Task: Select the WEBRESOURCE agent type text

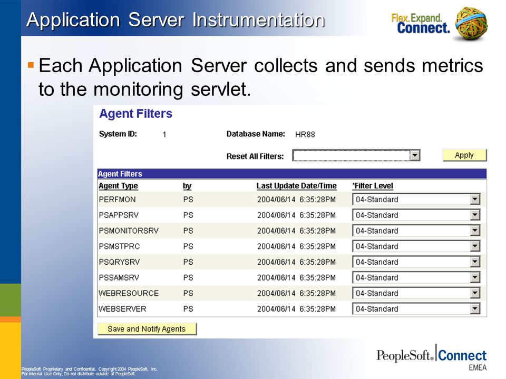Action: (x=129, y=293)
